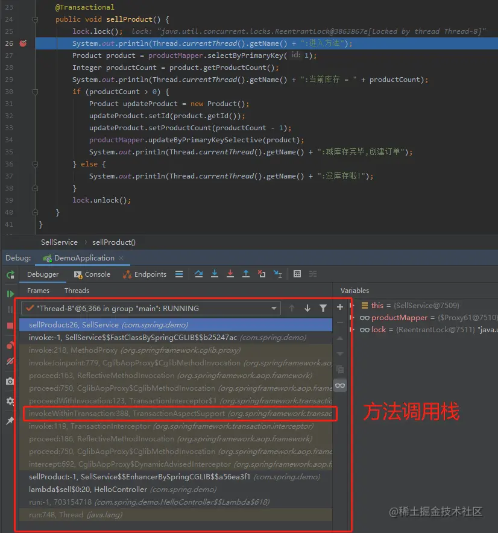498x533 pixels.
Task: Open the debugger layout settings icon
Action: pos(179,274)
